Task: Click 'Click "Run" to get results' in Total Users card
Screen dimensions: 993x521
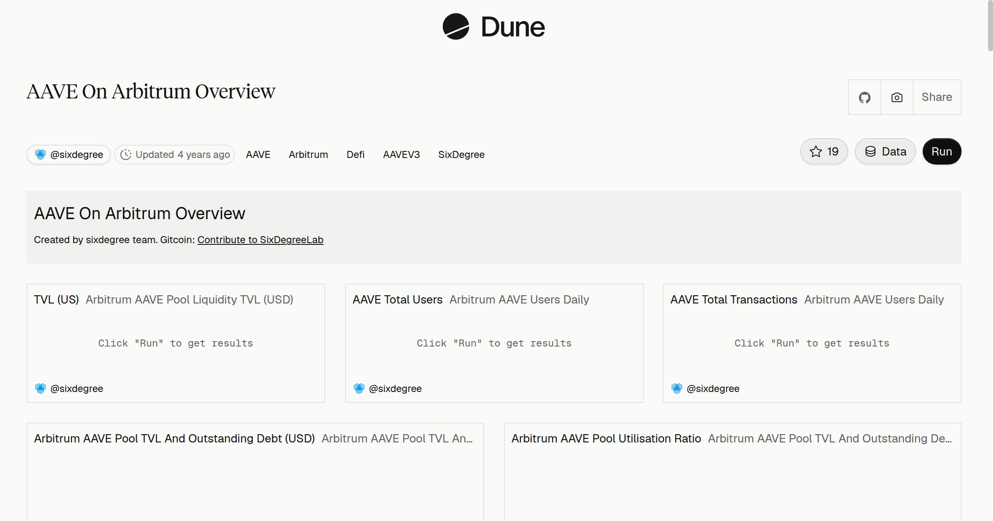Action: pyautogui.click(x=494, y=343)
